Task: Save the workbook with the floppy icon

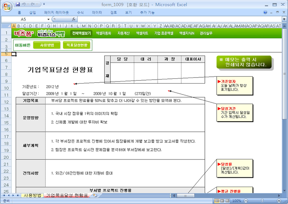Action: click(x=18, y=4)
